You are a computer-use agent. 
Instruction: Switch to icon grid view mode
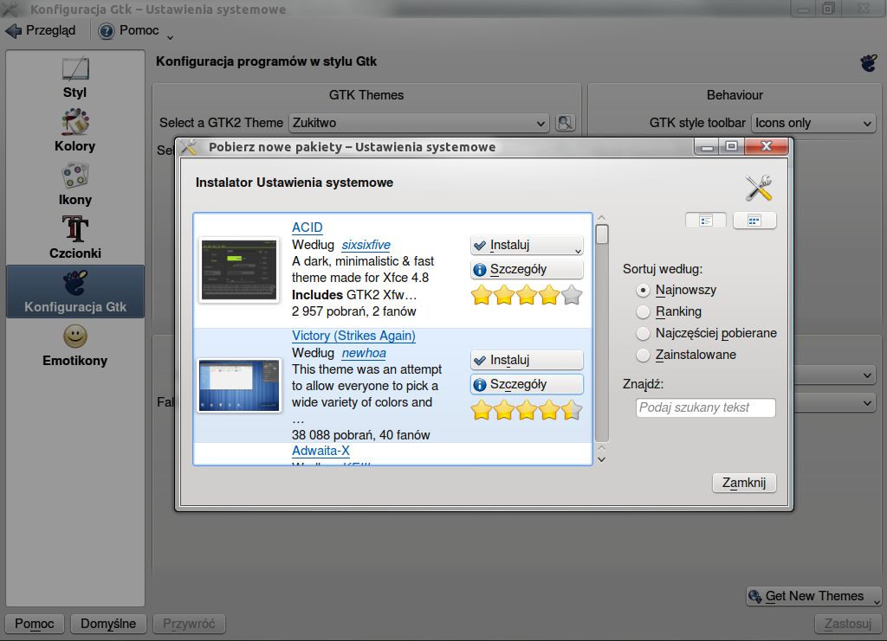(754, 221)
